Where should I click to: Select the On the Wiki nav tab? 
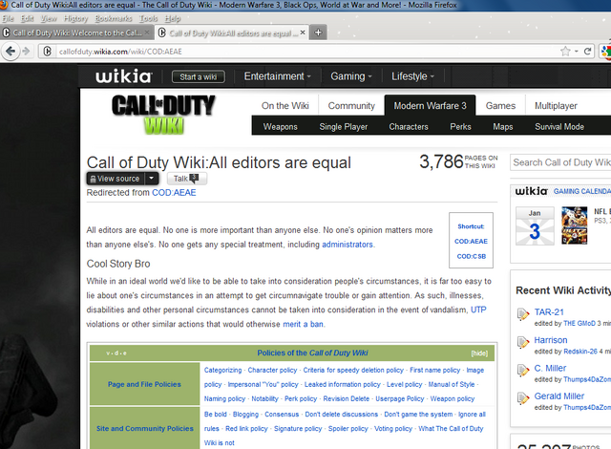(x=284, y=106)
